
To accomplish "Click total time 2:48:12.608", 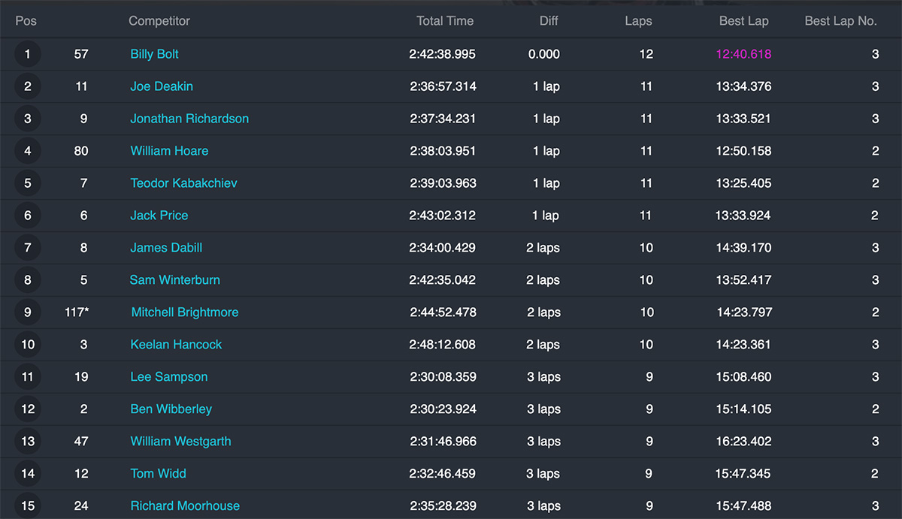I will coord(443,345).
